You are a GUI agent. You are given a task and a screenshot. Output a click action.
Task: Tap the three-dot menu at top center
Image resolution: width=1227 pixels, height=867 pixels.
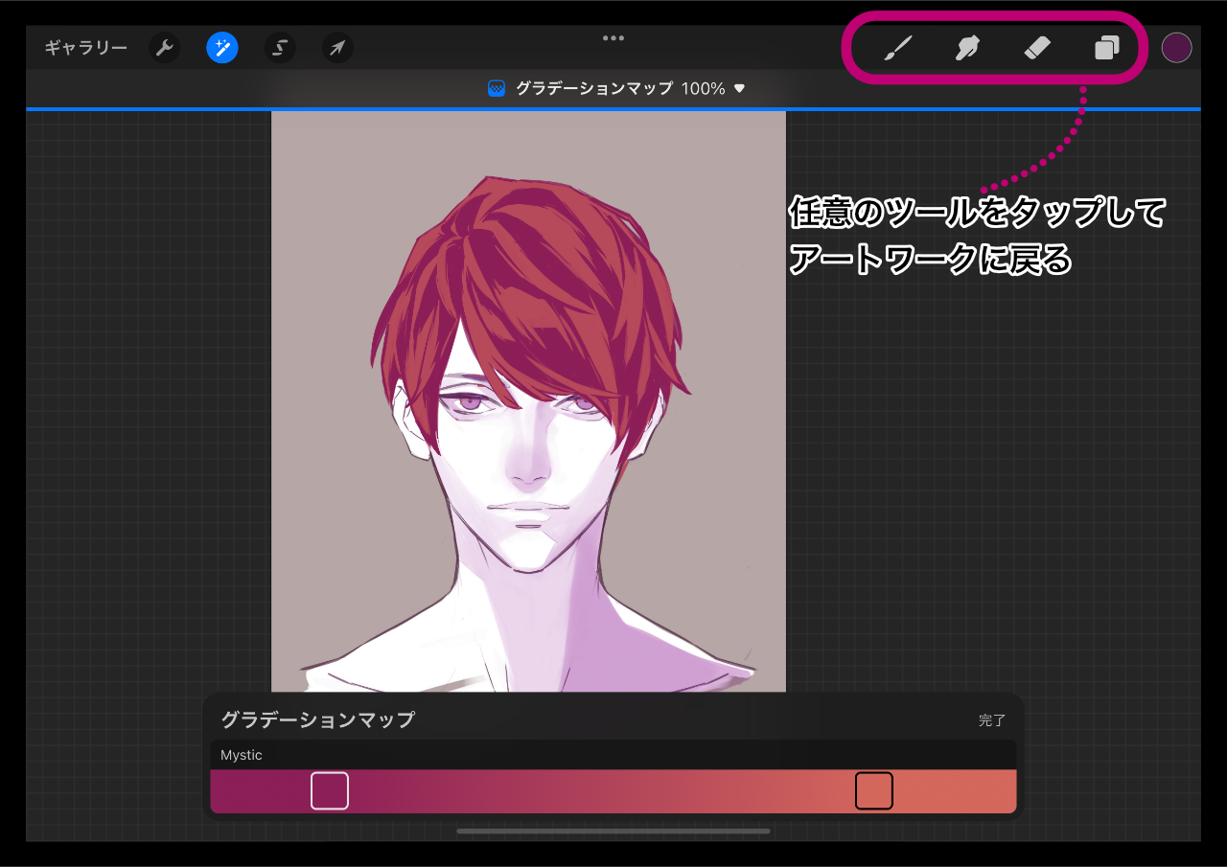pyautogui.click(x=613, y=38)
